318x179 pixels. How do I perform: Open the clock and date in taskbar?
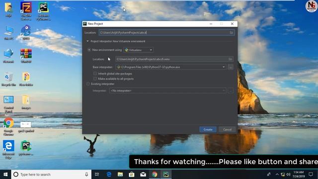[299, 175]
